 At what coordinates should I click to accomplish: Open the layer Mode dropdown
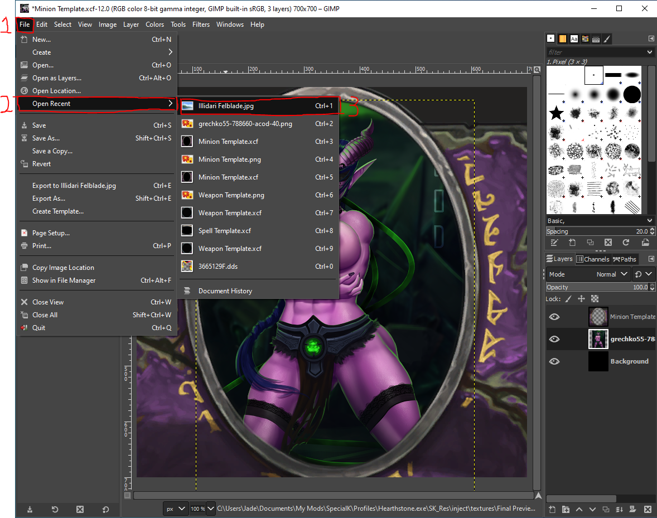pos(612,274)
